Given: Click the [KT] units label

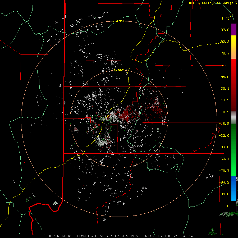Looking at the screenshot, I should (x=226, y=18).
